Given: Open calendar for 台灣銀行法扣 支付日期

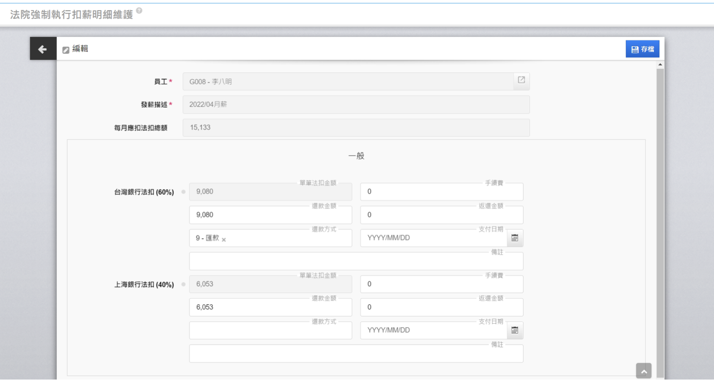Looking at the screenshot, I should coord(515,238).
